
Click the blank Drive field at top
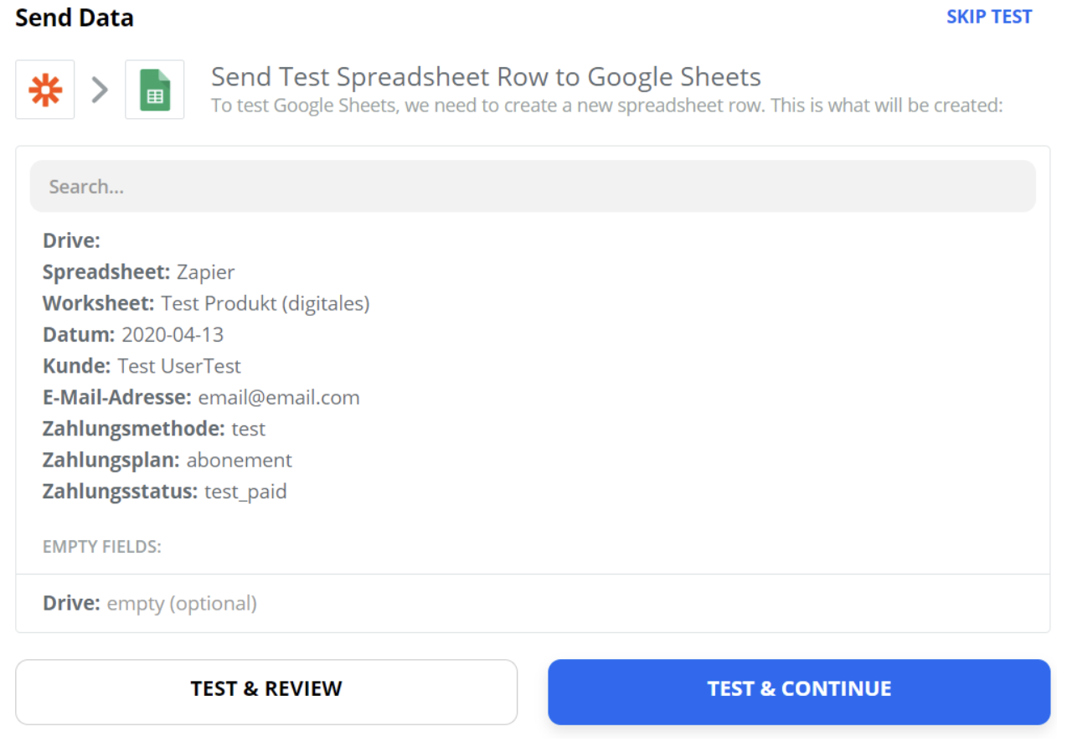point(72,241)
